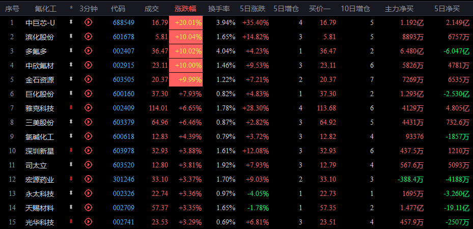Click the 5日增仓 column header
This screenshot has height=229, width=473.
286,9
